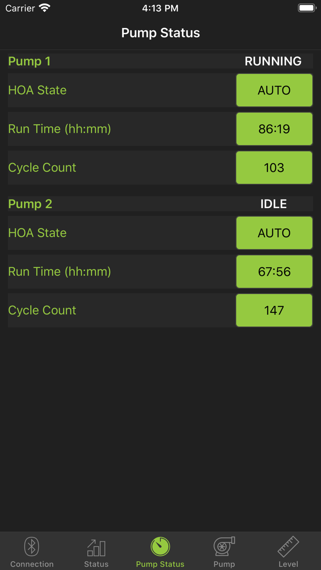
Task: Tap the Level ruler icon
Action: [x=288, y=546]
